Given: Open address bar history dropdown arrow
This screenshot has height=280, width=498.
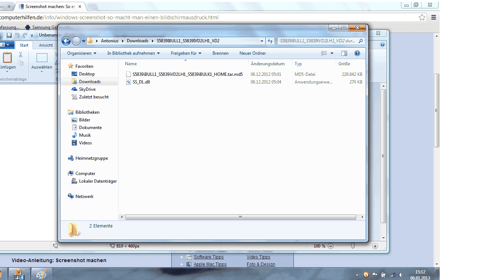Looking at the screenshot, I should click(x=262, y=41).
